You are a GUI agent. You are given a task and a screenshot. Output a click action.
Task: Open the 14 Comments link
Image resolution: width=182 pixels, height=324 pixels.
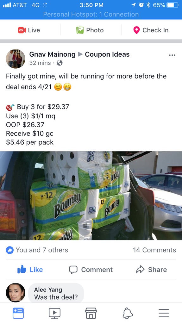click(154, 250)
